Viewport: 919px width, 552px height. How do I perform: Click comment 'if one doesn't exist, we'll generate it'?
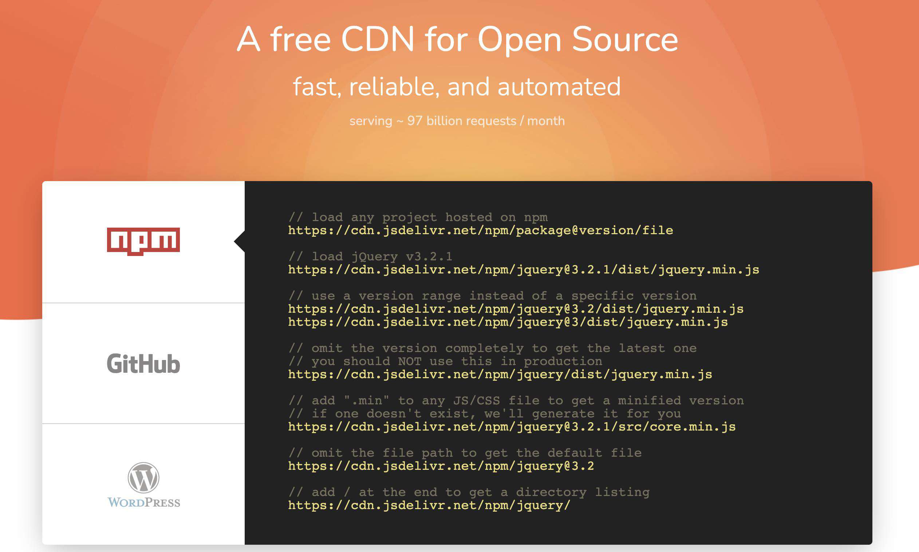coord(485,413)
